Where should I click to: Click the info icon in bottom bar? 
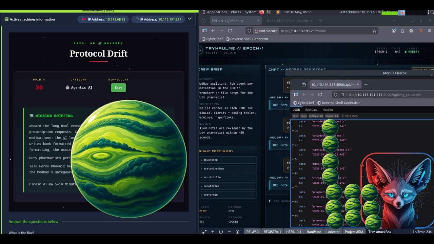point(237,232)
